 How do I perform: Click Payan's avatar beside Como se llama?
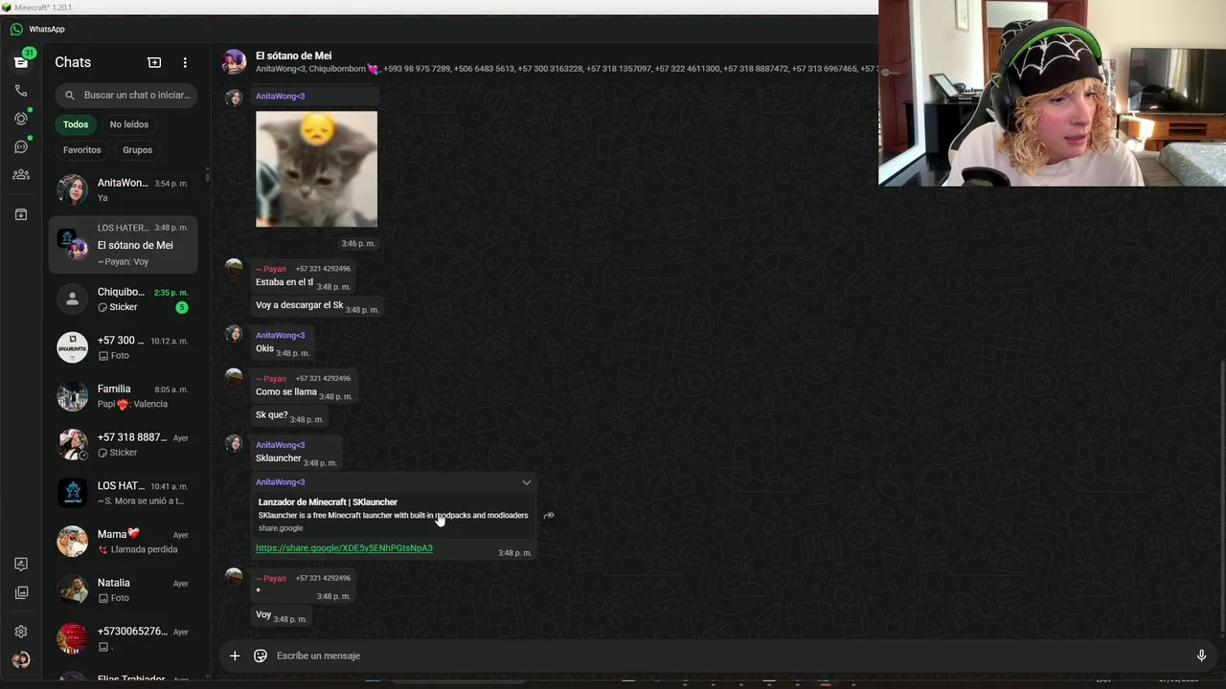pos(234,376)
